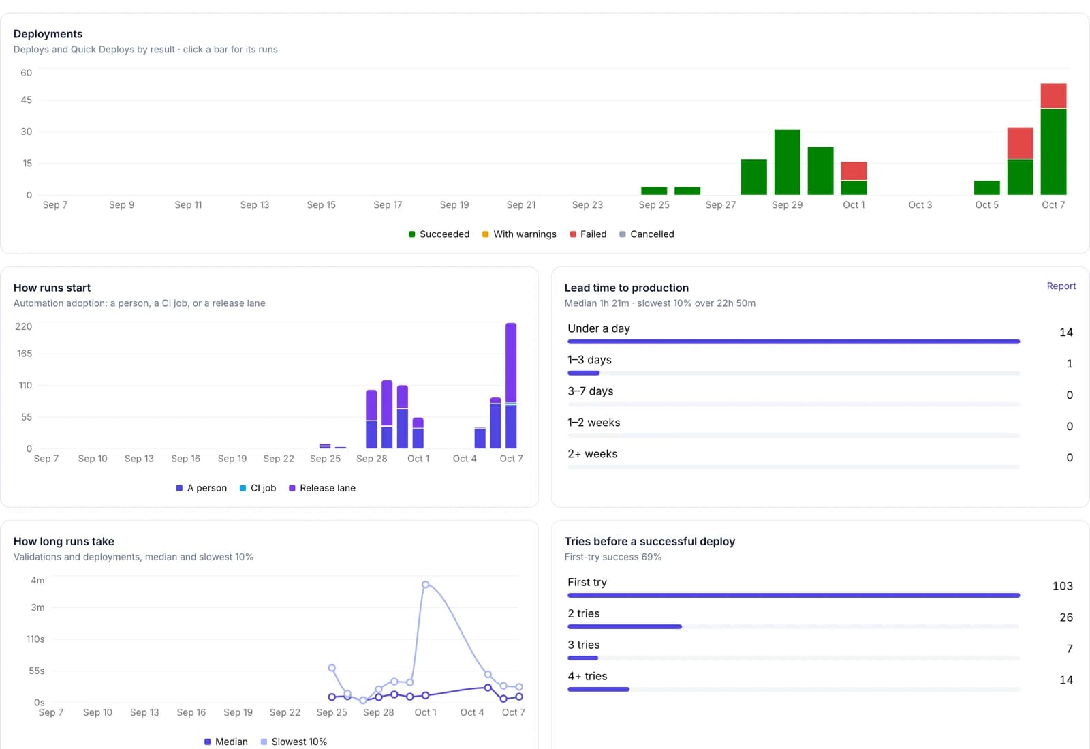The height and width of the screenshot is (749, 1090).
Task: Toggle the A person series legend
Action: (202, 488)
